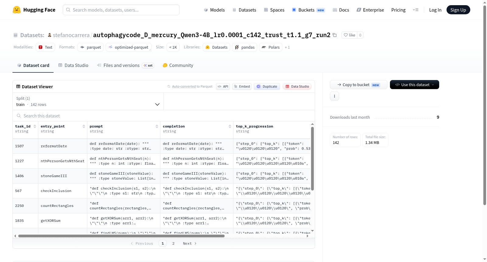Viewport: 487px width, 262px height.
Task: Open the API button in Dataset Viewer
Action: tap(223, 86)
